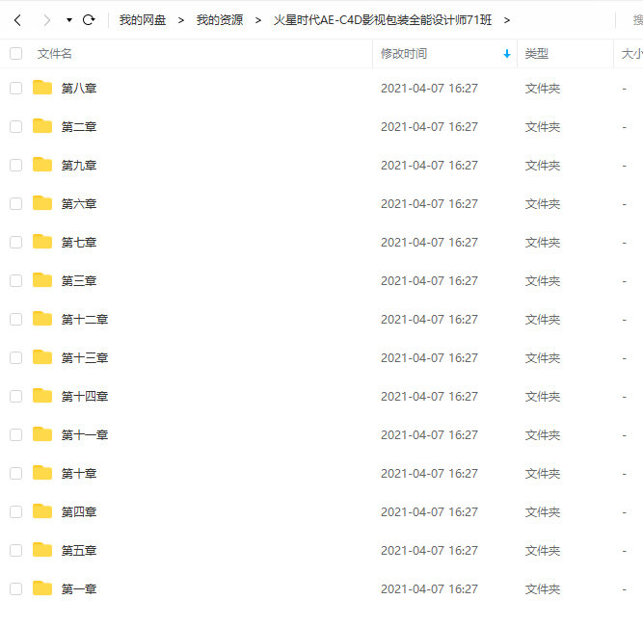
Task: Click the folder icon for 第八章
Action: [x=42, y=88]
